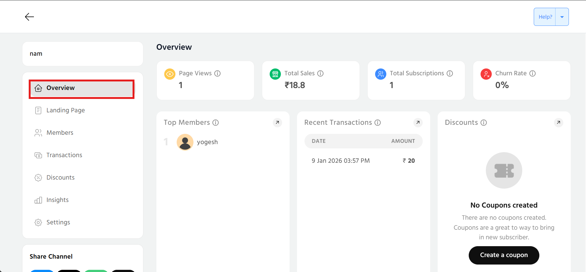Click the Discounts card info icon
This screenshot has width=586, height=272.
click(x=484, y=123)
